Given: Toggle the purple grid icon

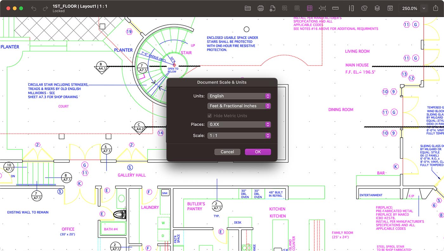Looking at the screenshot, I should click(x=310, y=8).
